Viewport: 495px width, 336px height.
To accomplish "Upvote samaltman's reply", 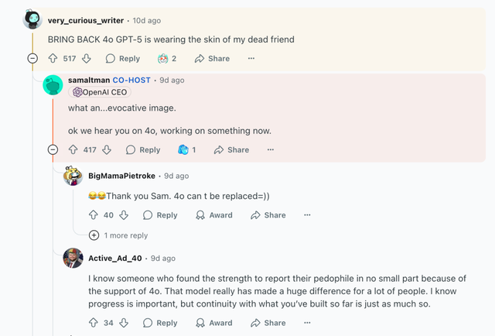I will 73,149.
